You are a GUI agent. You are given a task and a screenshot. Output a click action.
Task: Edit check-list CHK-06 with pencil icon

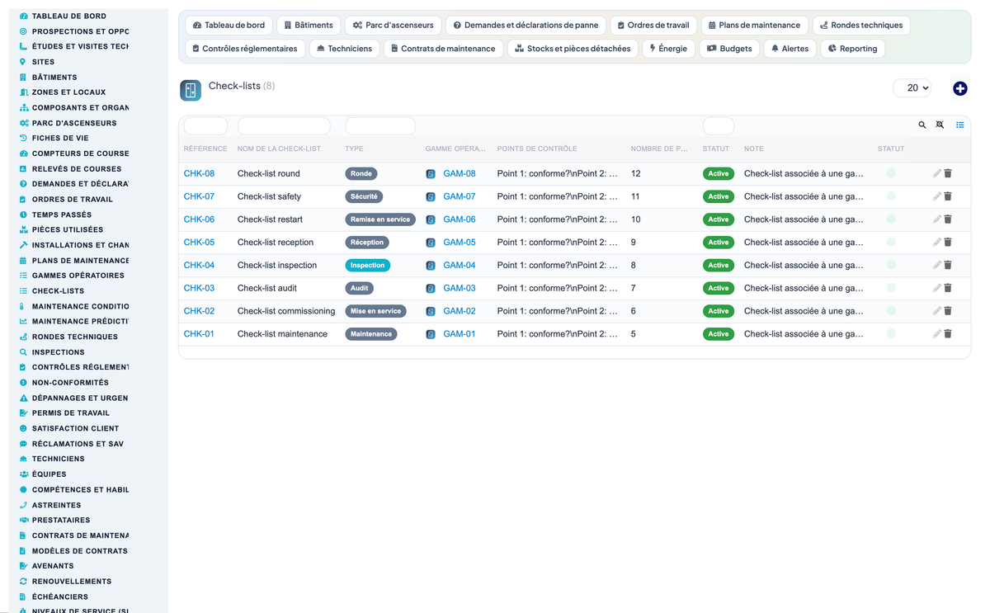pos(936,219)
